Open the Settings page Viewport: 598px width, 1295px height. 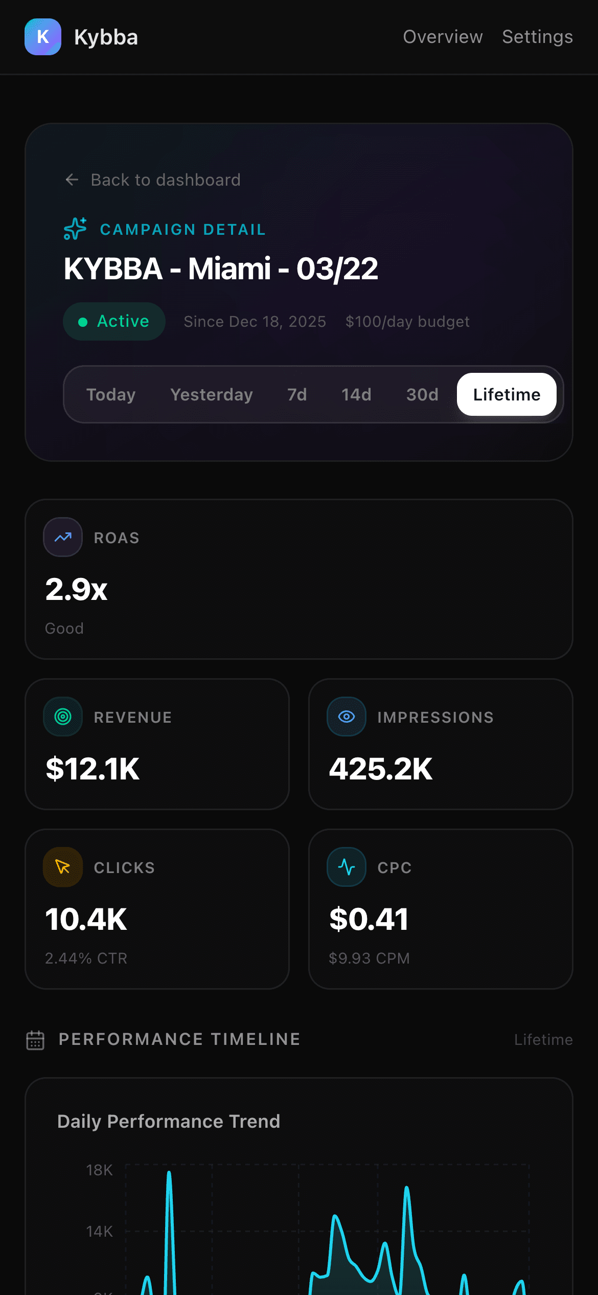coord(537,37)
